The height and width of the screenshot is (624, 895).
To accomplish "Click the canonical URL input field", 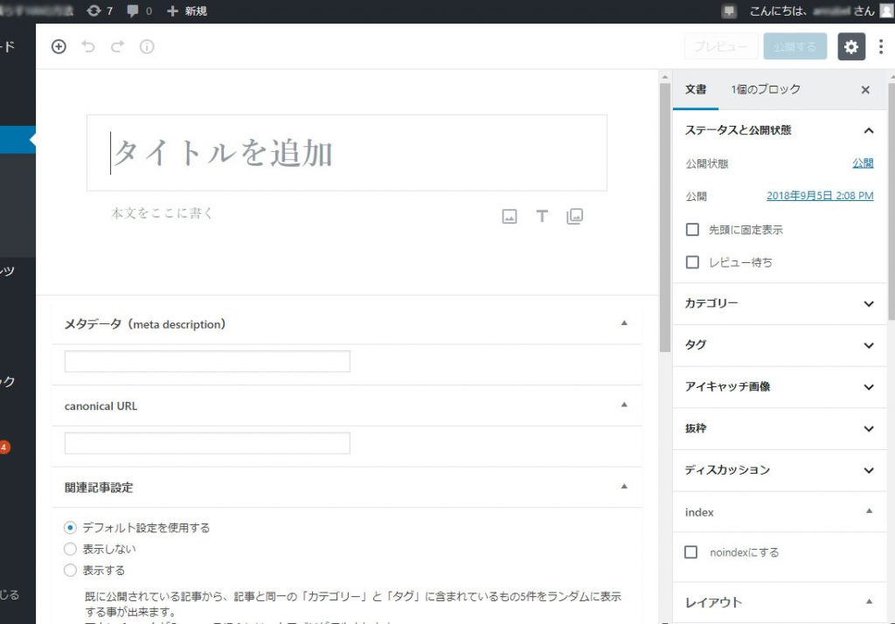I will [207, 443].
